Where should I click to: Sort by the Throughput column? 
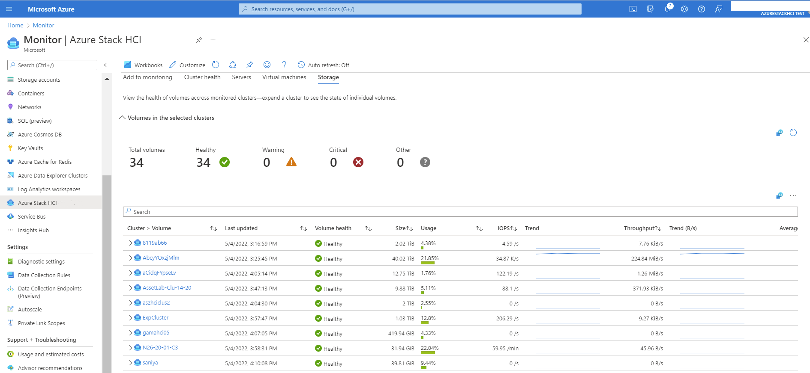pyautogui.click(x=658, y=228)
